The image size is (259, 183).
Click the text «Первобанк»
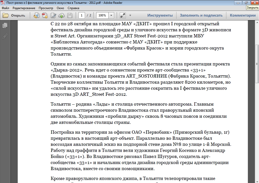point(157,132)
